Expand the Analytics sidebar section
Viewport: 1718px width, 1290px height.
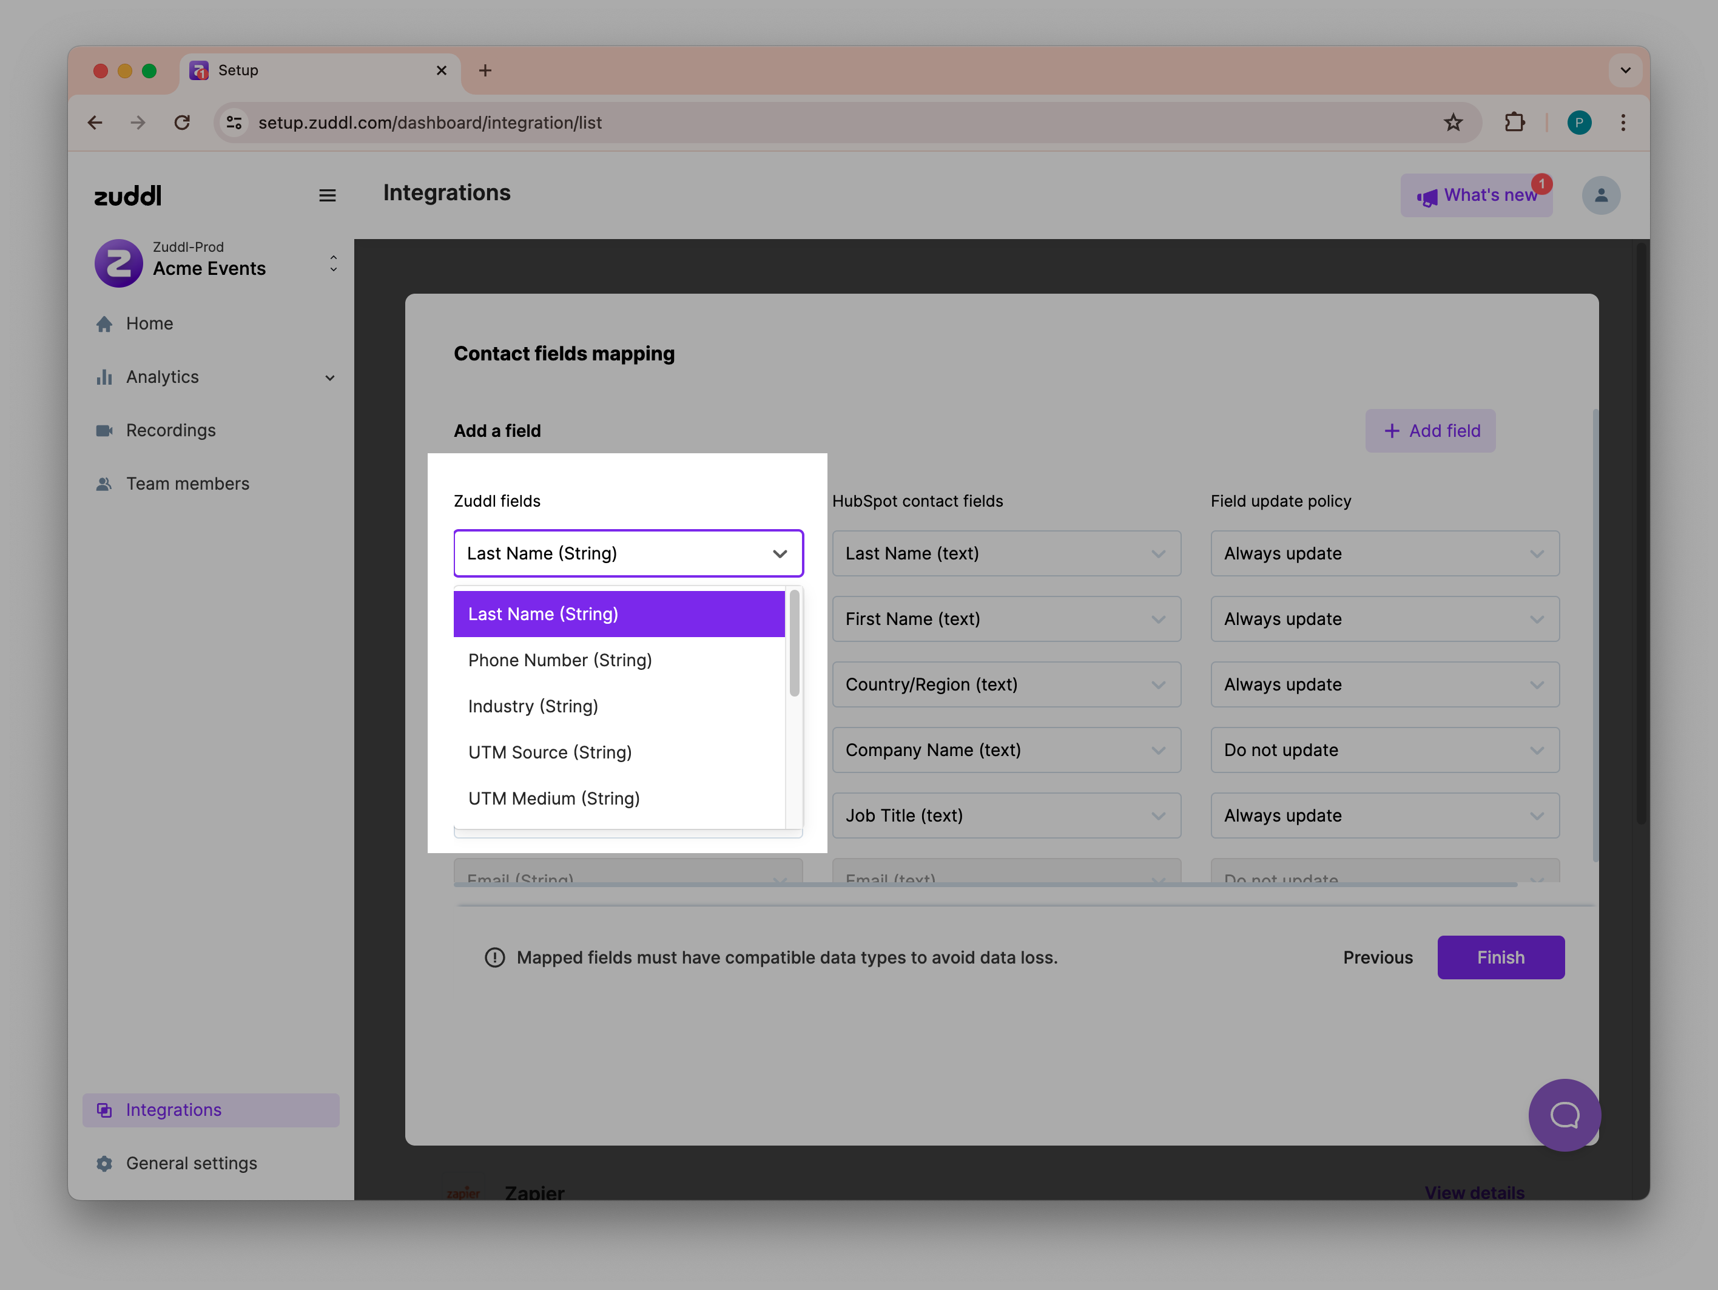pos(329,377)
